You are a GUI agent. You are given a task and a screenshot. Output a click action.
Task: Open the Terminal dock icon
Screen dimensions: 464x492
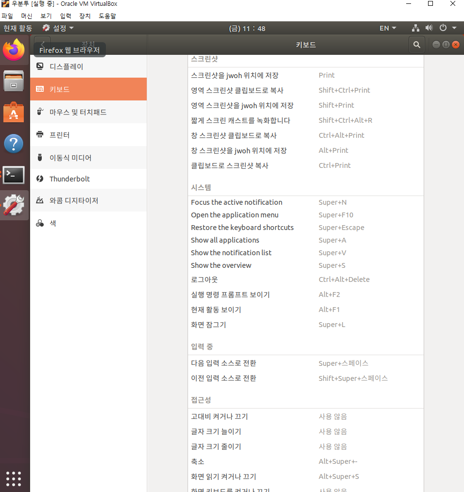click(14, 175)
